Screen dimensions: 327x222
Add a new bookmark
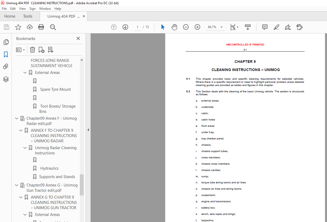click(41, 50)
